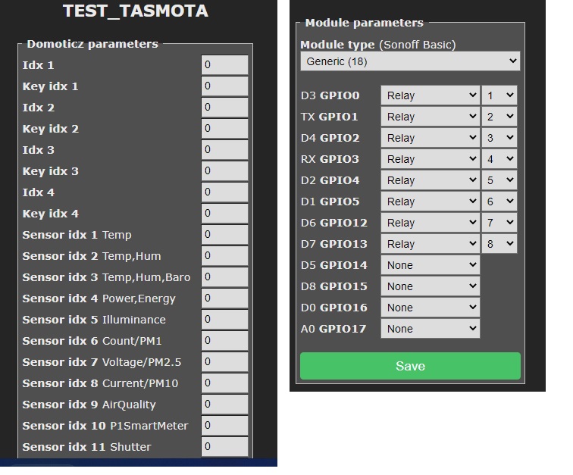Focus the Sensor idx 8 Current/PM10 field
This screenshot has width=573, height=475.
point(224,383)
